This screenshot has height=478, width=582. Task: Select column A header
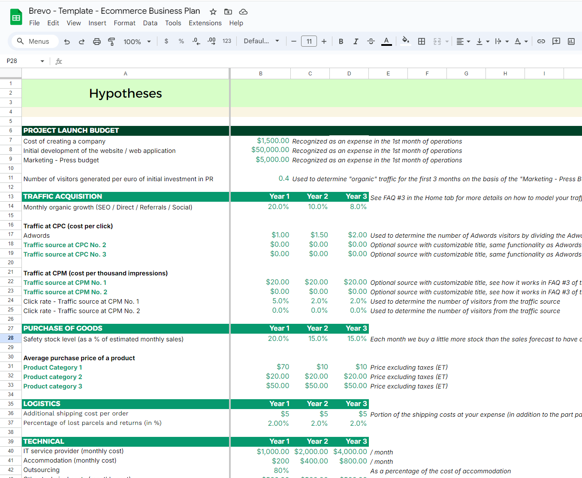[126, 74]
